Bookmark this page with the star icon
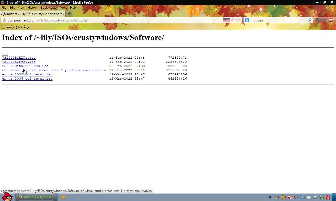This screenshot has height=201, width=336. pos(234,20)
